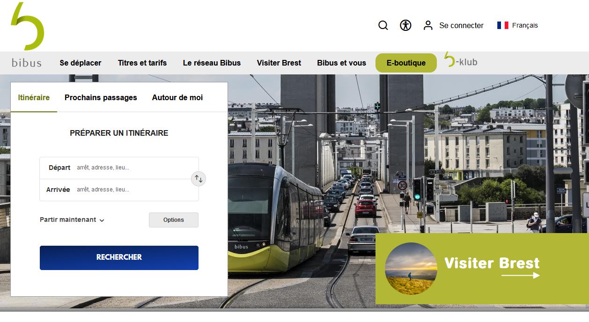Click the French flag icon
589x322 pixels.
click(503, 25)
